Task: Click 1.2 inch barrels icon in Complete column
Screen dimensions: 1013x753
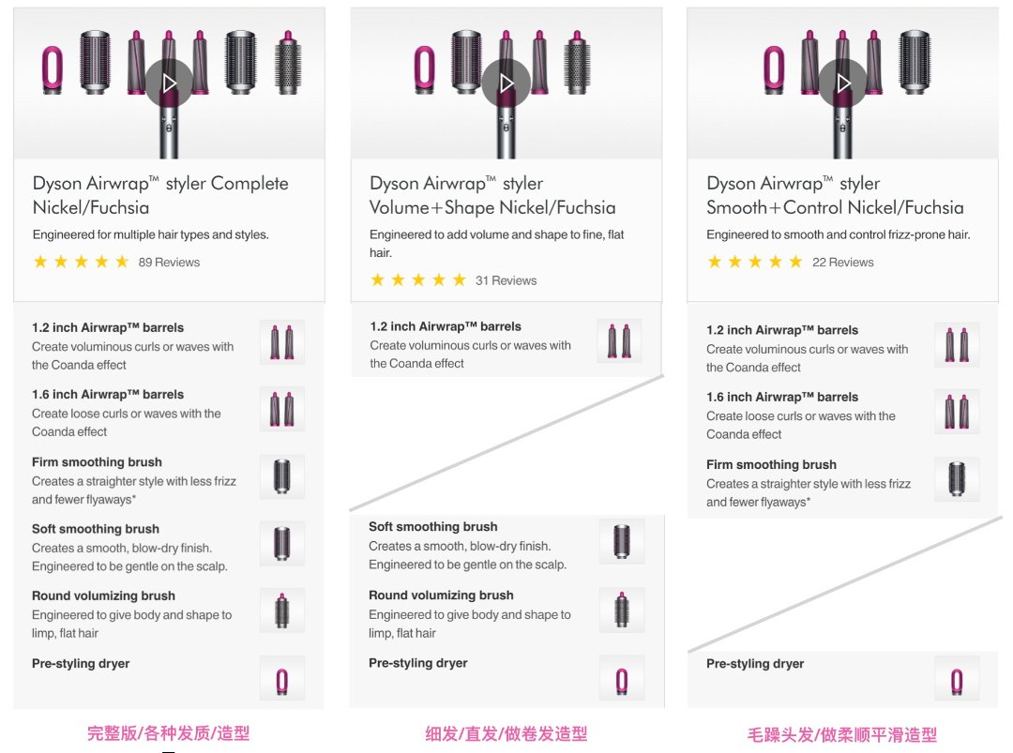Action: [x=282, y=342]
